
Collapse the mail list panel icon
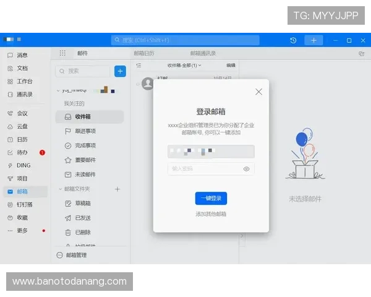tap(139, 65)
